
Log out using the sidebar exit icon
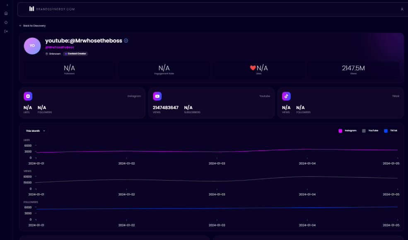[6, 31]
